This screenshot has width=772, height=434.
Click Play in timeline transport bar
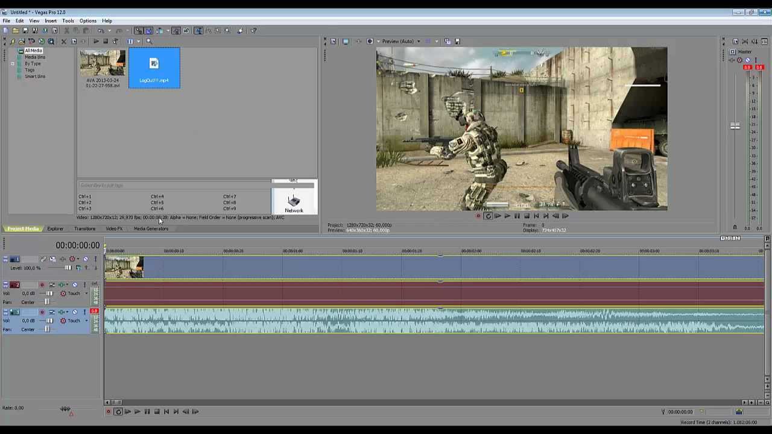(137, 412)
